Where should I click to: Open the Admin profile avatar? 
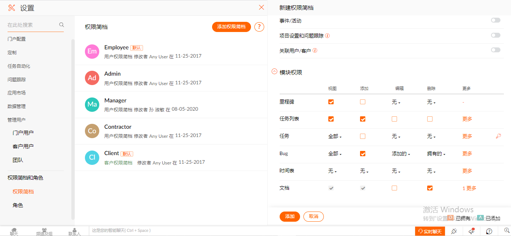click(92, 78)
